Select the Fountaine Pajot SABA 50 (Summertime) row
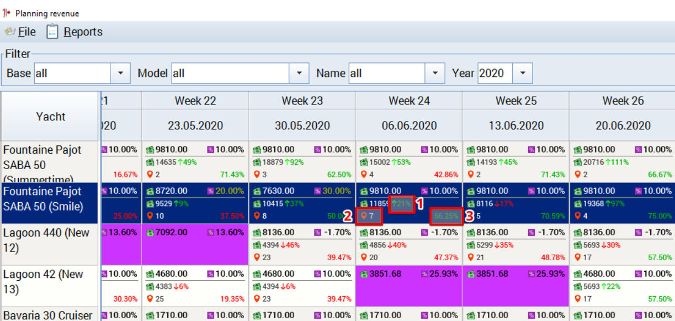 tap(50, 162)
